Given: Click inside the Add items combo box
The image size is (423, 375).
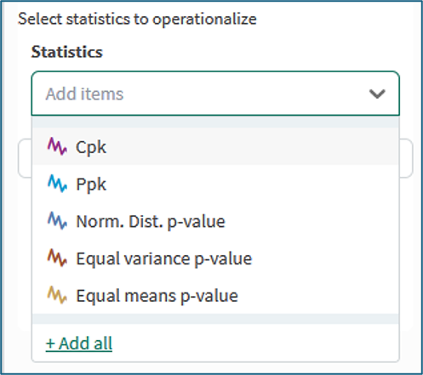Looking at the screenshot, I should (215, 94).
